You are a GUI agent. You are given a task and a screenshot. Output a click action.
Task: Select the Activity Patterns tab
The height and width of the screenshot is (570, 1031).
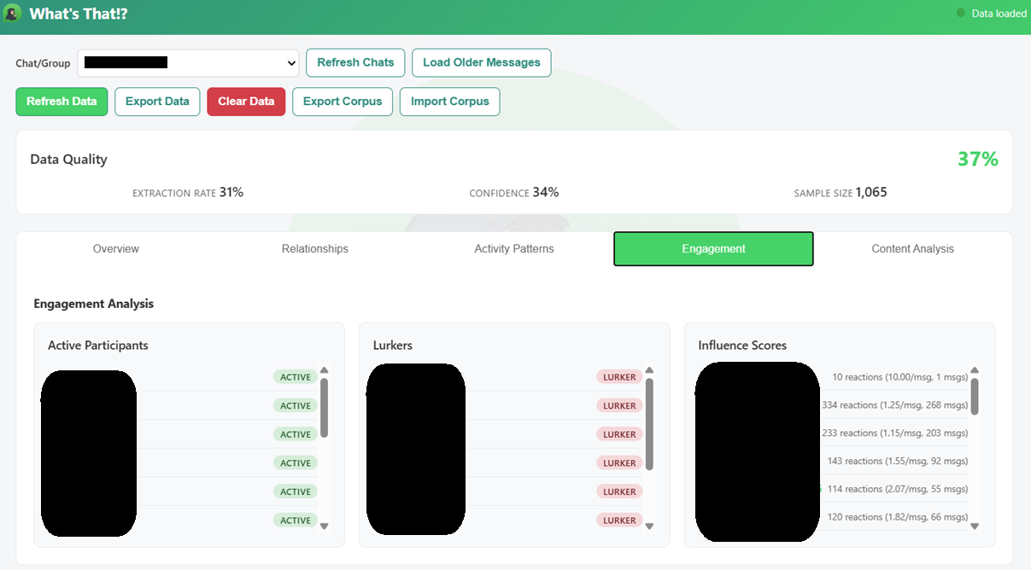click(x=514, y=248)
